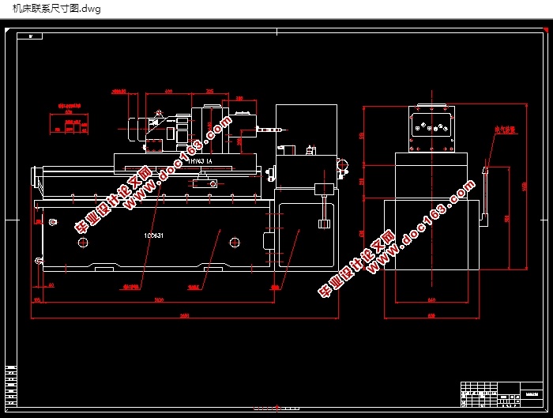Click the left circular hole on the machine base
This screenshot has width=553, height=418.
(x=83, y=243)
